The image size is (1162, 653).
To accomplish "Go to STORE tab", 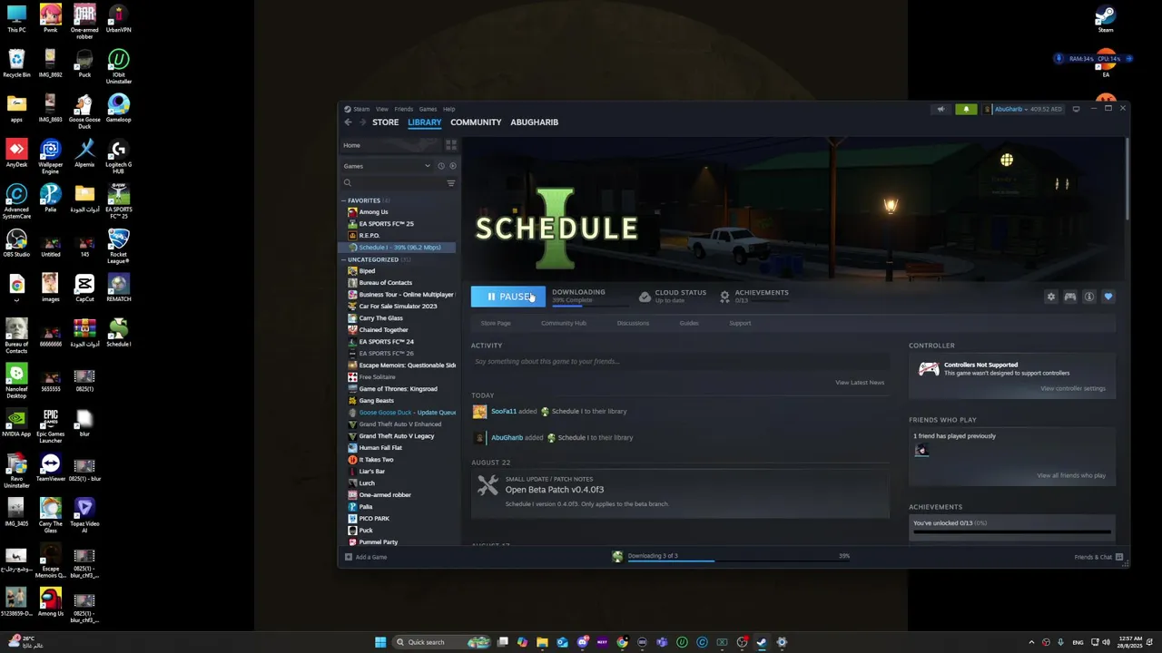I will [385, 122].
